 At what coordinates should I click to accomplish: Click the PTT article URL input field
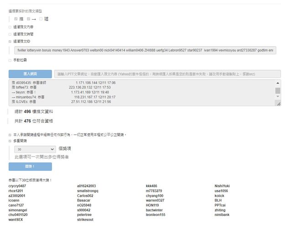[x=167, y=74]
